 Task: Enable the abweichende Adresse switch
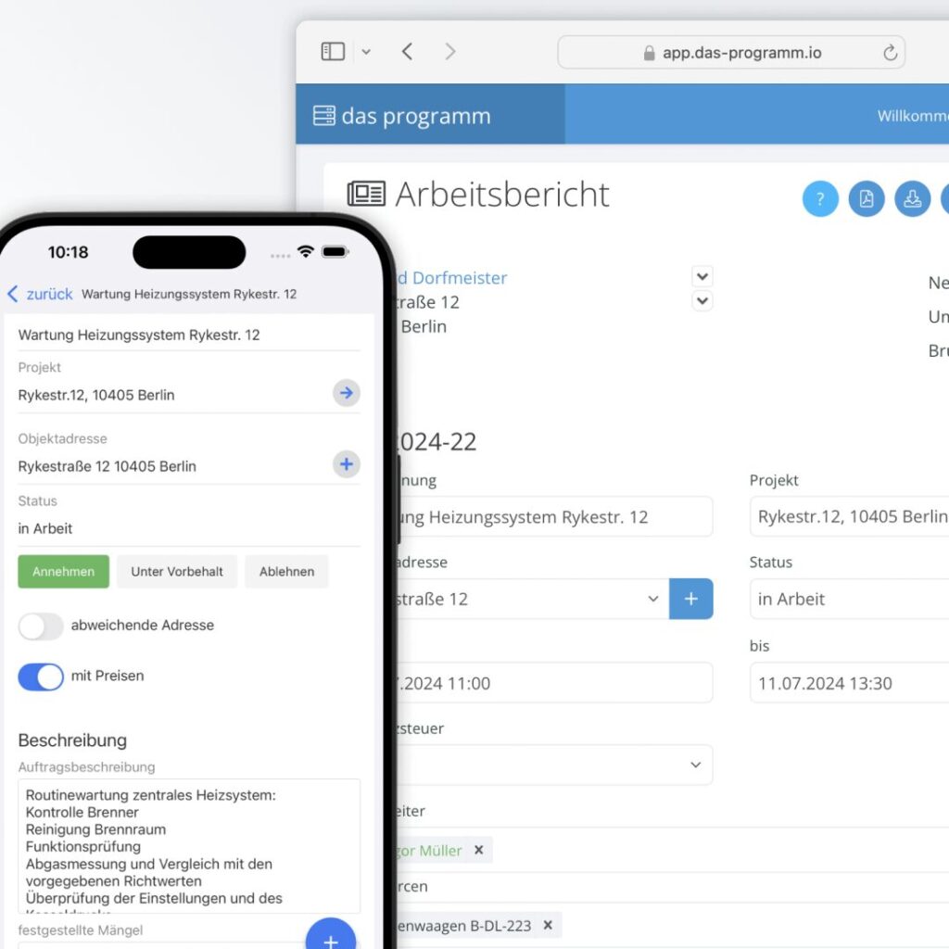[41, 626]
